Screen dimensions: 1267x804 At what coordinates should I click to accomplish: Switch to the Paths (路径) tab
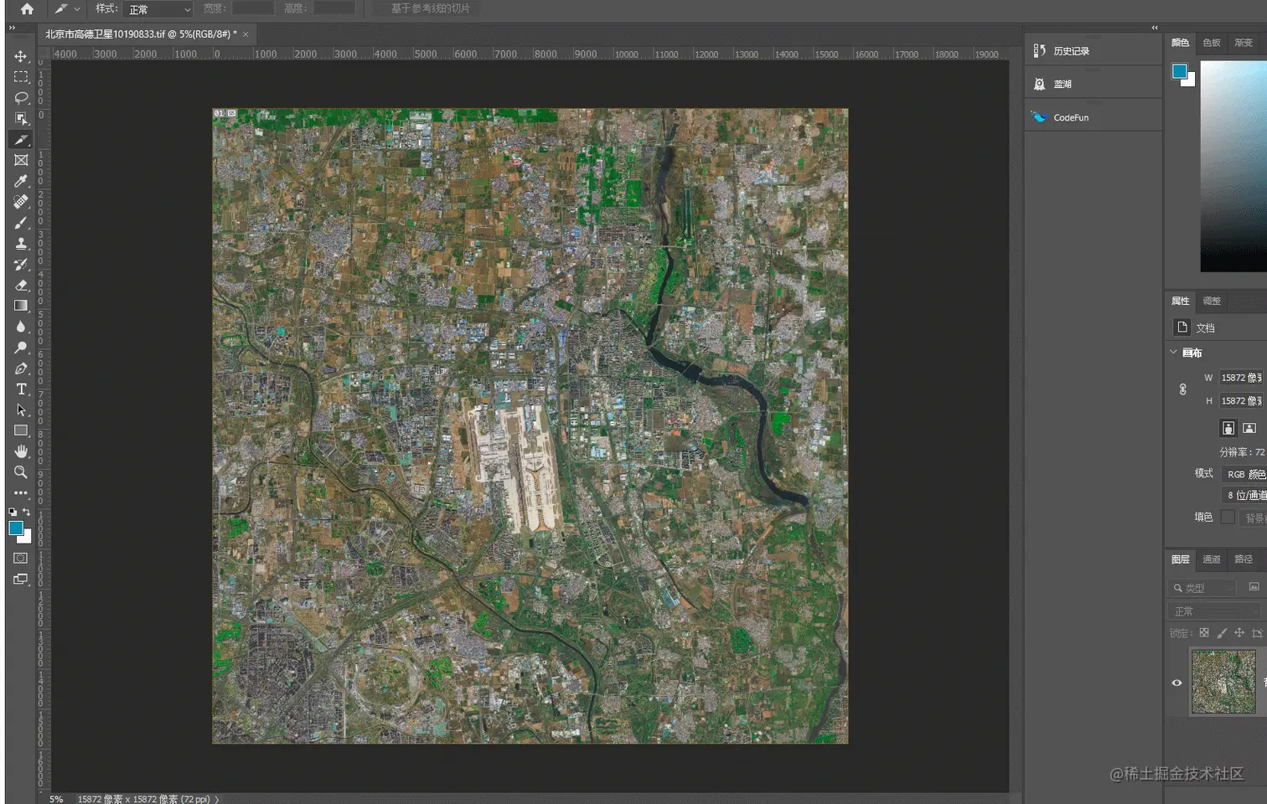(x=1244, y=559)
